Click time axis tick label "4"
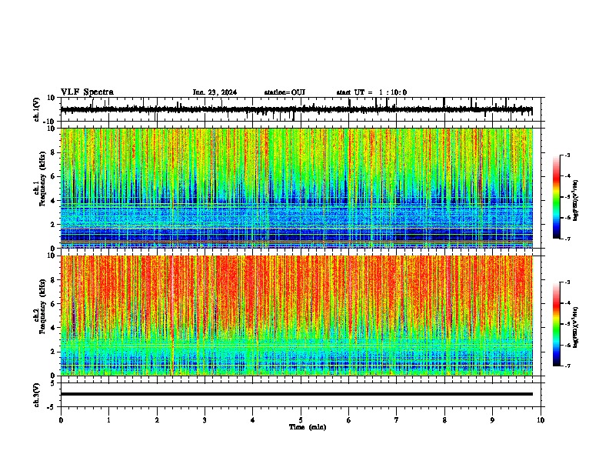 click(253, 420)
